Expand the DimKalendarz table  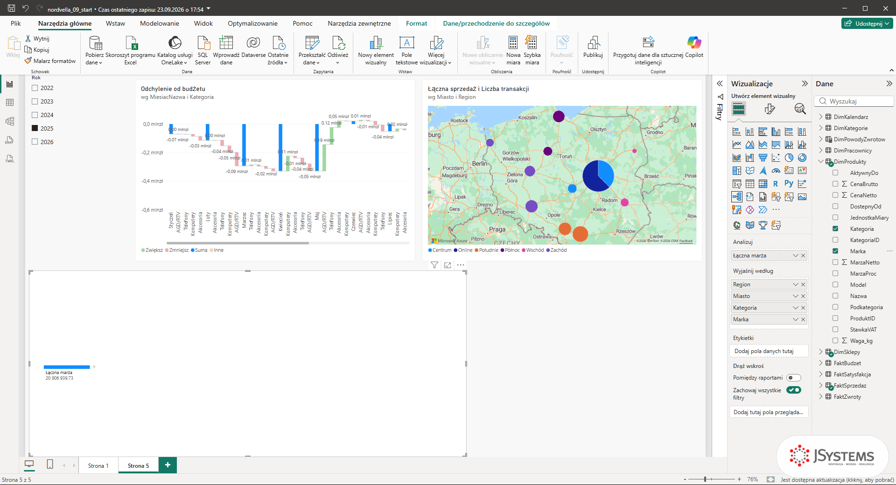click(x=821, y=117)
